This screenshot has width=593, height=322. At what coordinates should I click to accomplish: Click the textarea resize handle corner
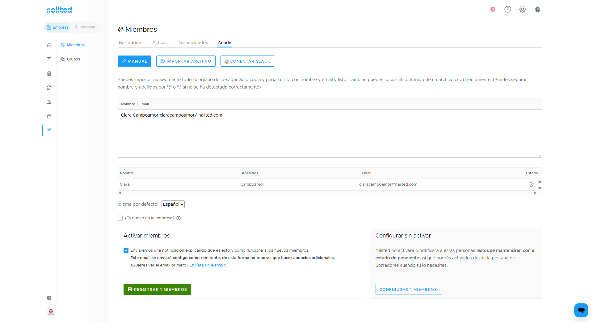540,156
